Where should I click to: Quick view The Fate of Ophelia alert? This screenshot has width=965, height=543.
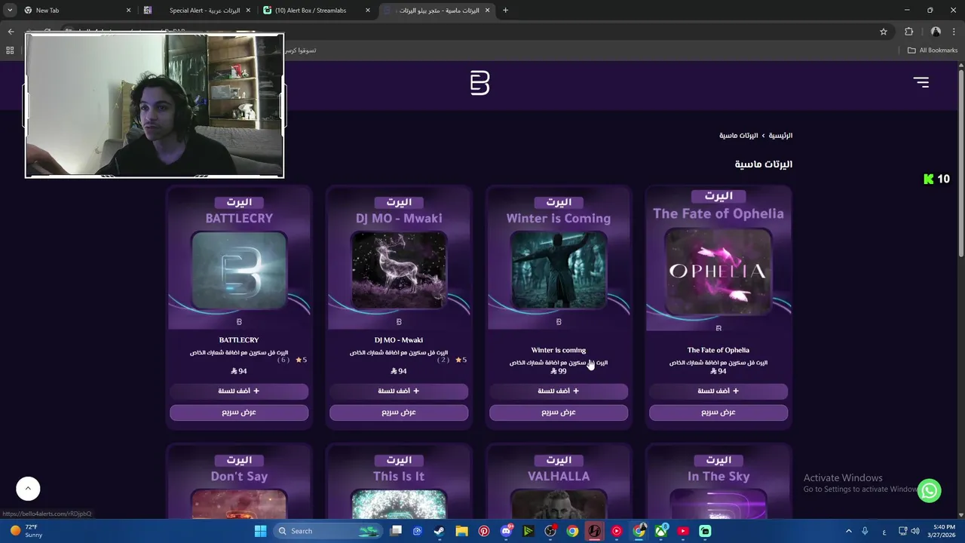718,413
